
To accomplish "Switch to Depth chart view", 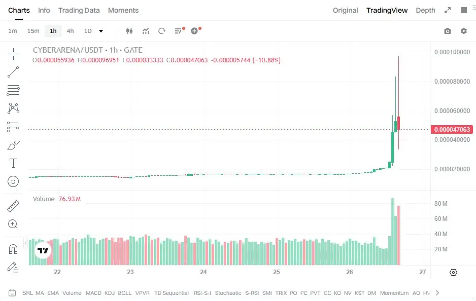I will click(x=425, y=10).
